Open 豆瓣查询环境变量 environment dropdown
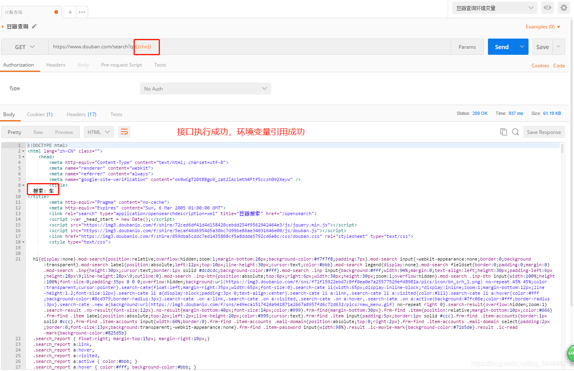The image size is (574, 371). (x=495, y=8)
